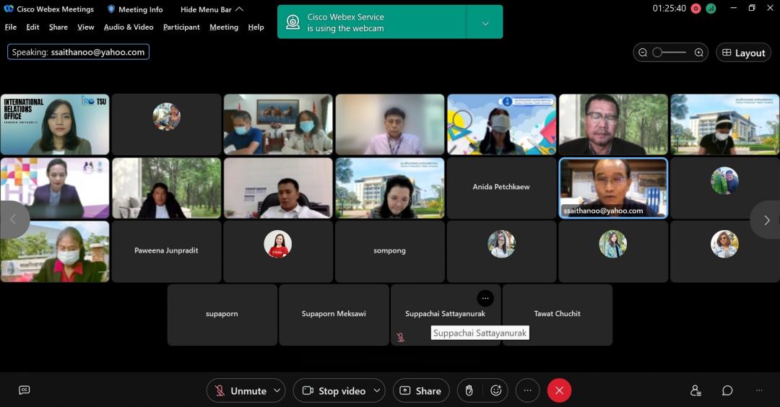Click the Share button
This screenshot has width=780, height=407.
420,390
